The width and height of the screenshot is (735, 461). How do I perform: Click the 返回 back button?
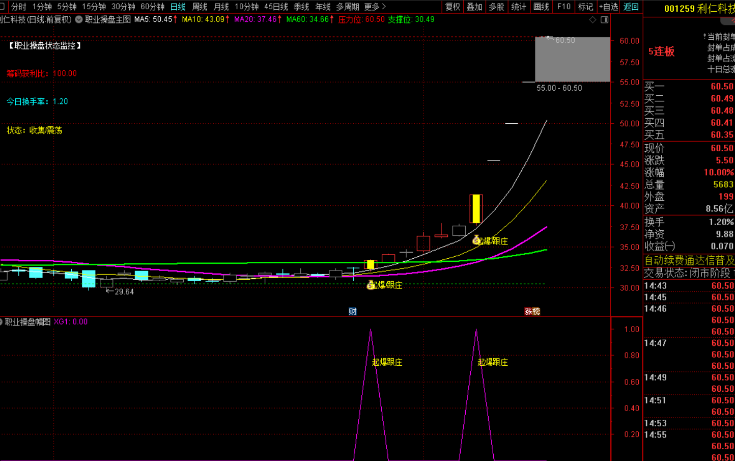[x=631, y=7]
